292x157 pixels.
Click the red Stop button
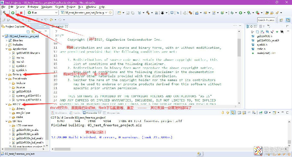tap(21, 13)
